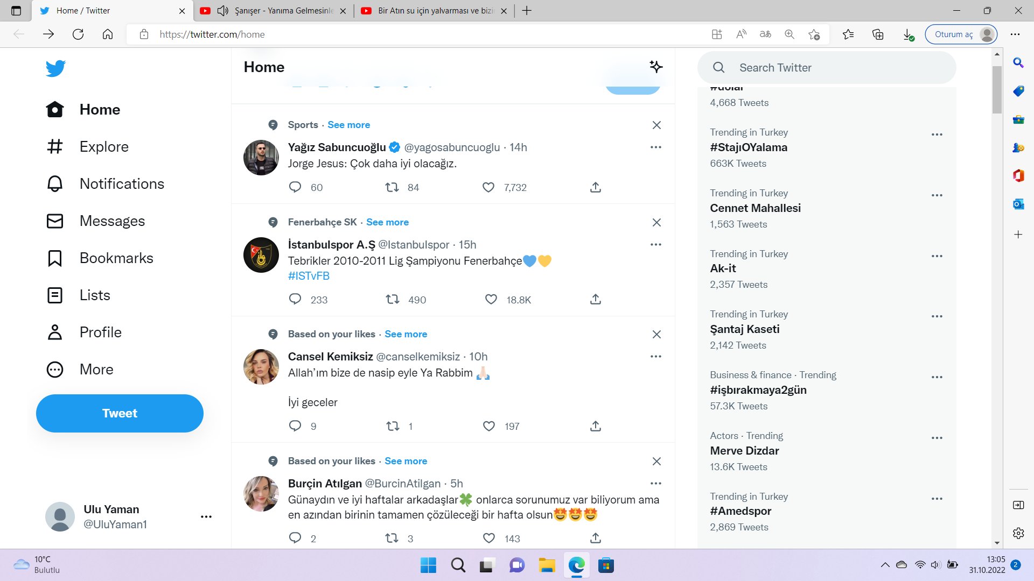Reply to Burçin Atılgan's tweet
This screenshot has height=581, width=1034.
(295, 538)
